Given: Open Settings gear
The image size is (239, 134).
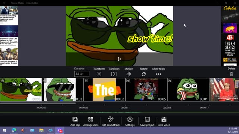Looking at the screenshot, I should 130,121.
